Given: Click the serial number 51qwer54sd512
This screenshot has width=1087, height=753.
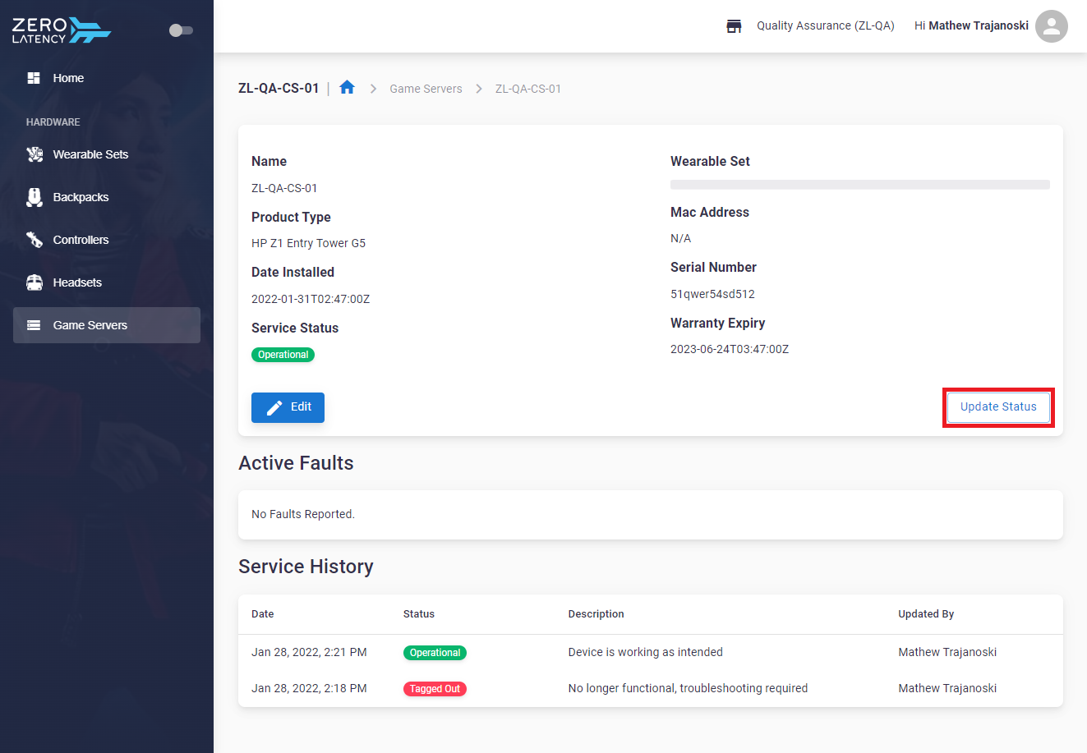Looking at the screenshot, I should pos(712,294).
